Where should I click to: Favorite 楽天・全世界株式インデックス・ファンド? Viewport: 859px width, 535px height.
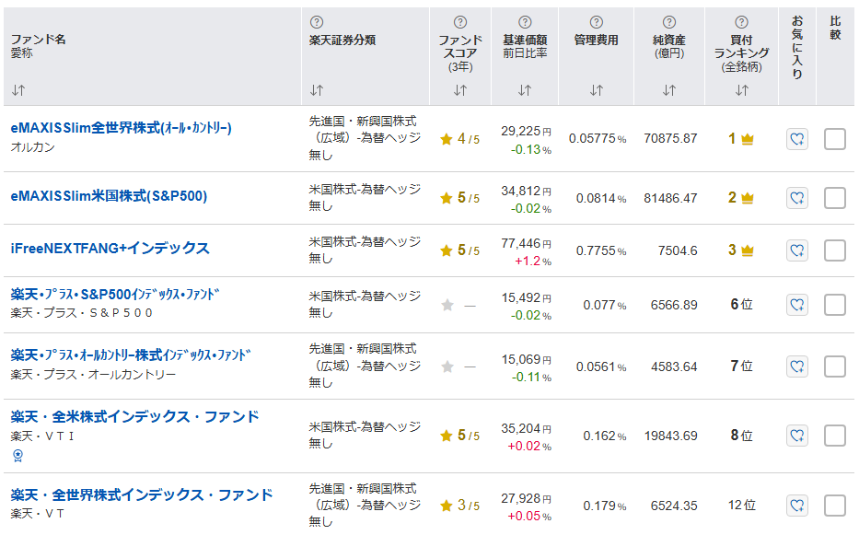pos(797,506)
